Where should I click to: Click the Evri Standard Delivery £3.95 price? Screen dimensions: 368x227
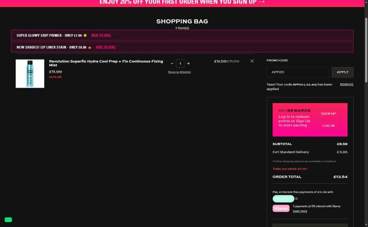(x=342, y=152)
